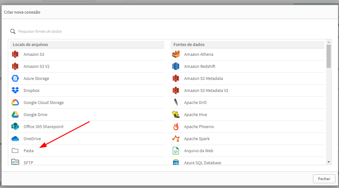This screenshot has width=339, height=188.
Task: Click the Amazon Athena icon
Action: [176, 55]
